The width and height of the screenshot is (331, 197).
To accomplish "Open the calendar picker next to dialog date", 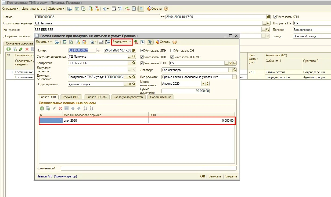I will tap(134, 50).
